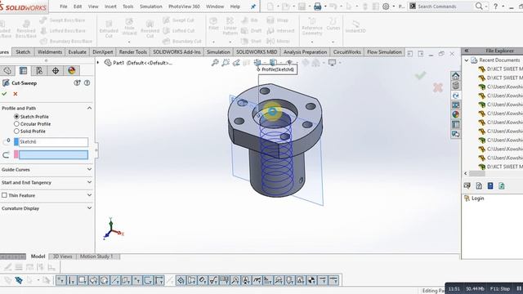Open the Options gear dropdown arrow
523x294 pixels.
[394, 7]
